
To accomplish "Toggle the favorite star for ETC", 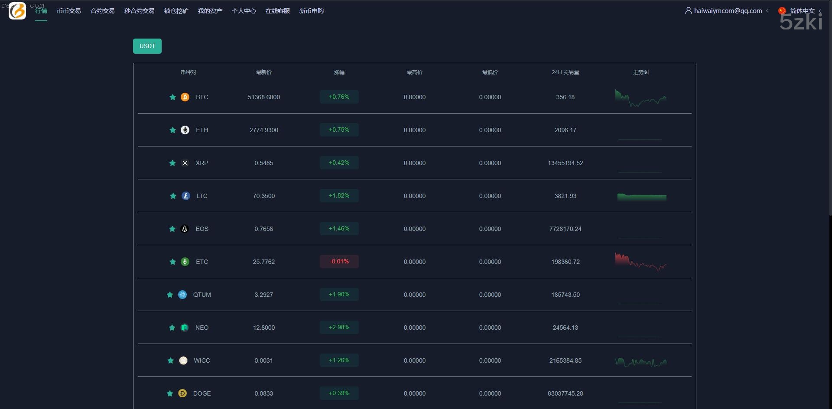I will pyautogui.click(x=172, y=262).
